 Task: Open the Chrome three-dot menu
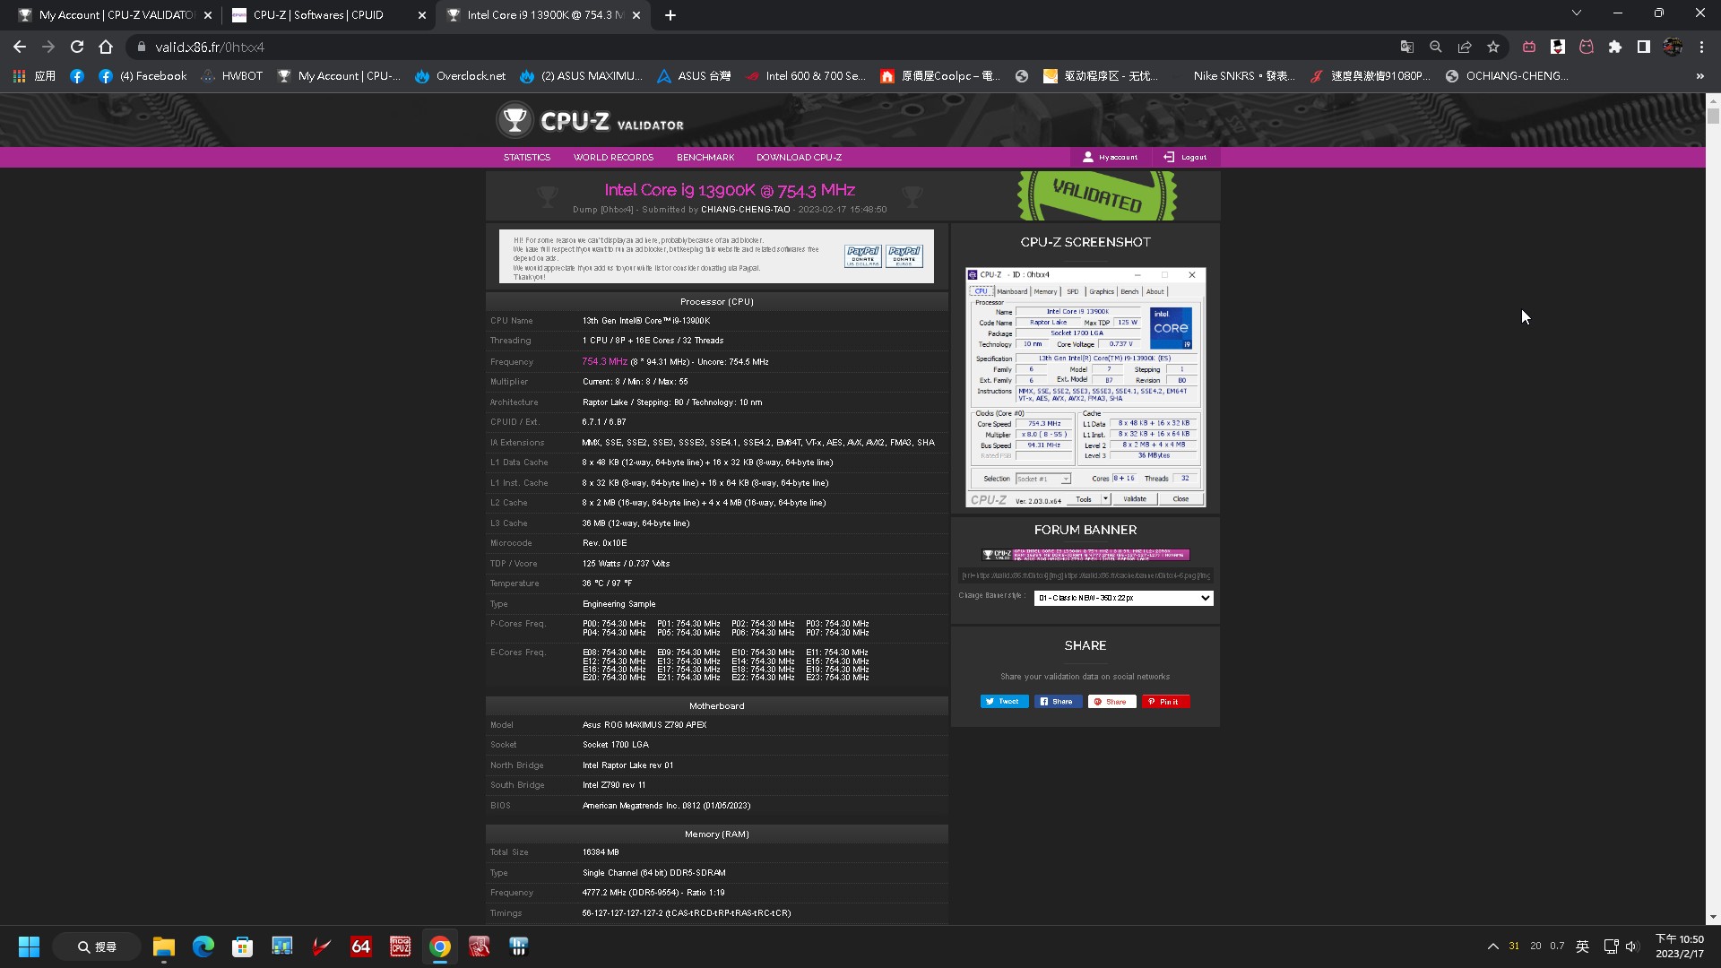[1701, 47]
